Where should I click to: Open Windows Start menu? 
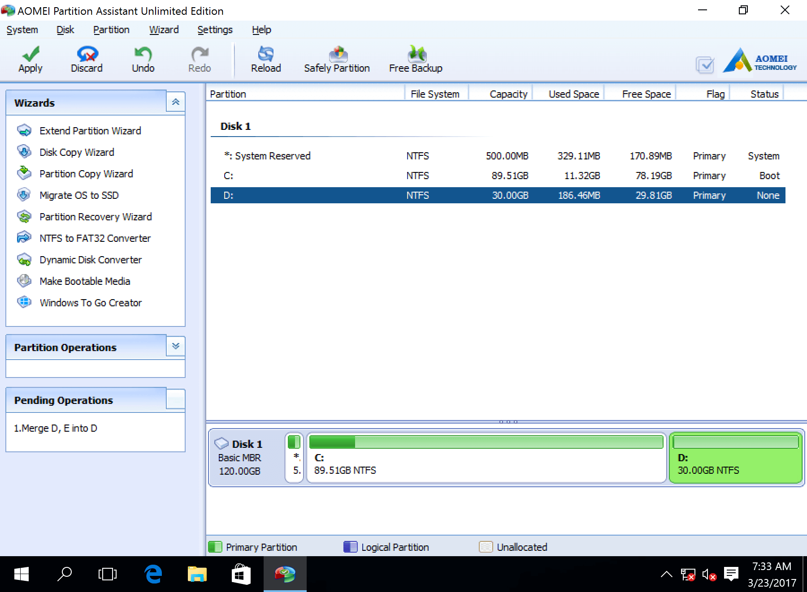point(21,574)
